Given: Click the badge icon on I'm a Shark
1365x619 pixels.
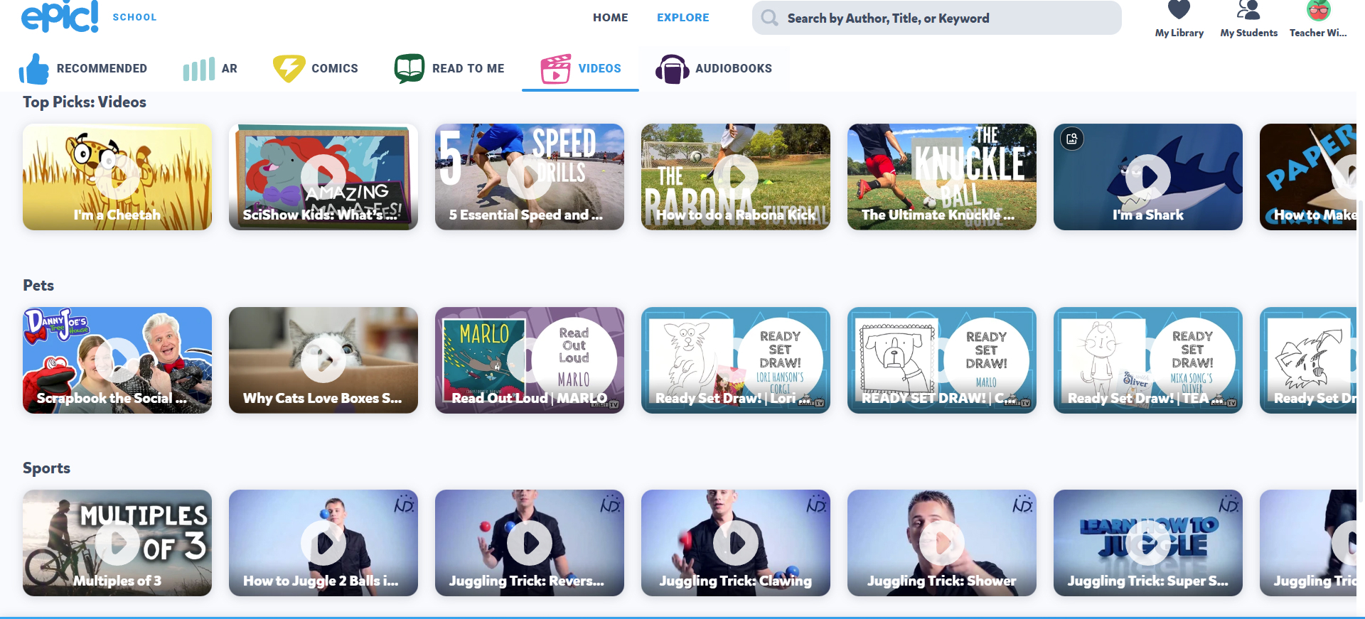Looking at the screenshot, I should pos(1072,139).
